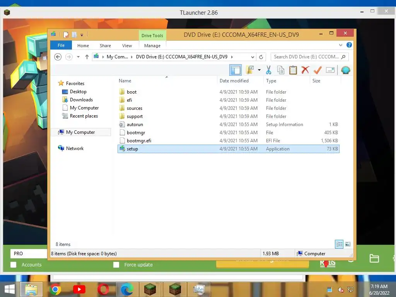Open the recent locations dropdown arrow
The image size is (396, 297).
(x=78, y=57)
